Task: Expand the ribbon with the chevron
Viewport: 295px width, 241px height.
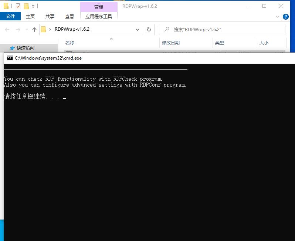Action: click(x=278, y=17)
